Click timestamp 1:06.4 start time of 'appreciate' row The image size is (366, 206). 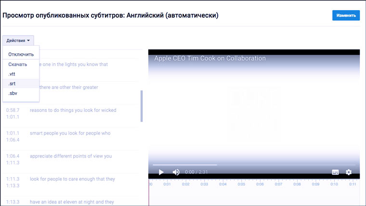[13, 156]
